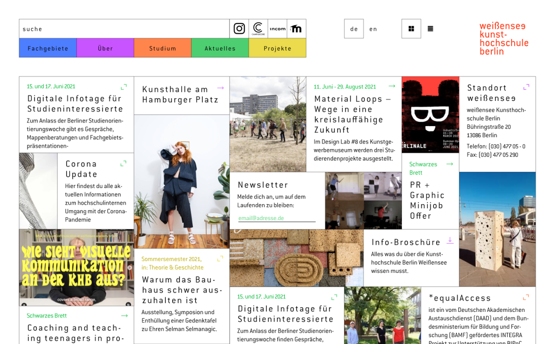Select English language 'en'
The width and height of the screenshot is (551, 344).
click(373, 28)
